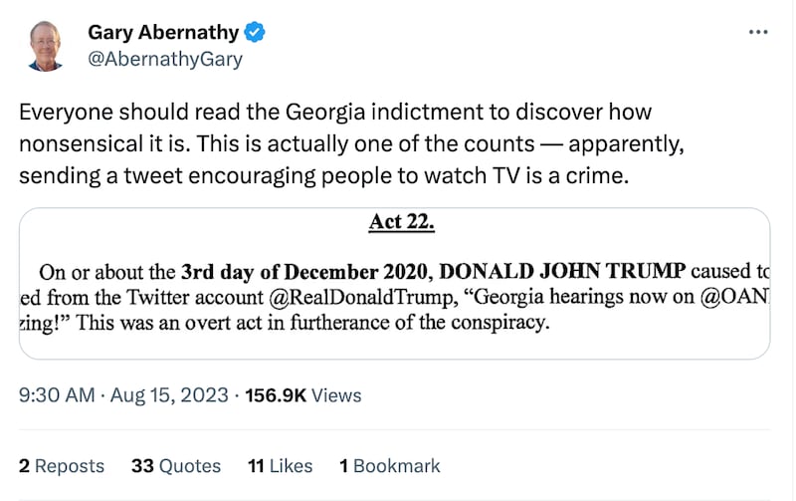Open the three-dot more options menu

[757, 33]
